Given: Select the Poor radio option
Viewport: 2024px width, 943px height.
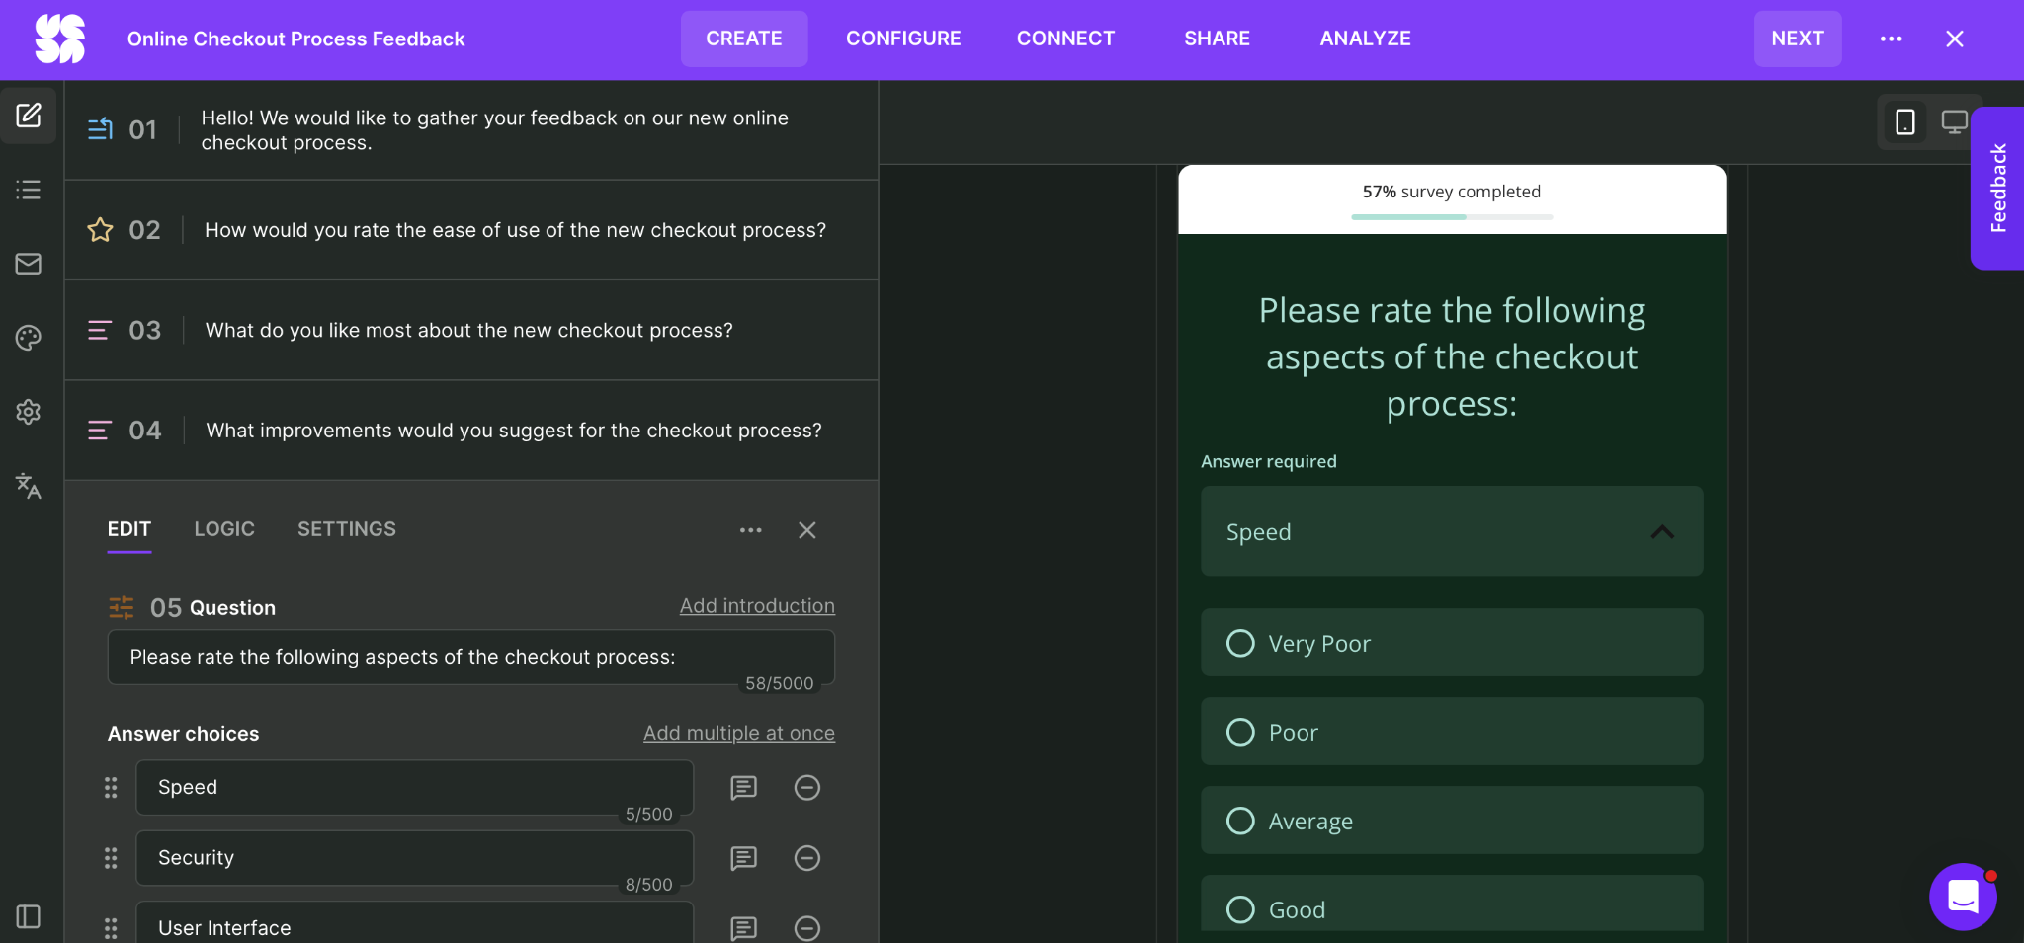Looking at the screenshot, I should pyautogui.click(x=1240, y=732).
